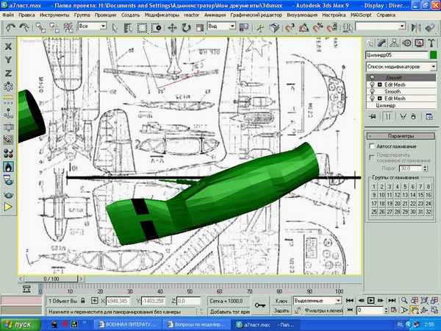Toggle Window/Crossing selection mode icon

[156, 28]
